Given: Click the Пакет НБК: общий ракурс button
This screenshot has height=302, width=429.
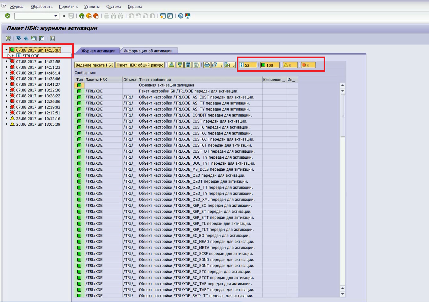Looking at the screenshot, I should (x=140, y=65).
